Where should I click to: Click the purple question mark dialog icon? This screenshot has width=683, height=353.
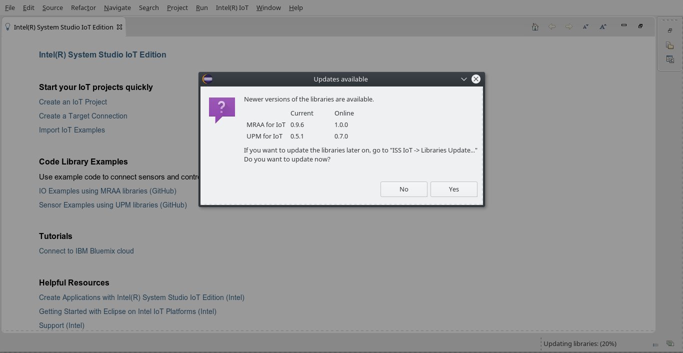coord(221,110)
